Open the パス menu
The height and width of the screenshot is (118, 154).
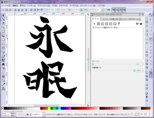(x=54, y=6)
